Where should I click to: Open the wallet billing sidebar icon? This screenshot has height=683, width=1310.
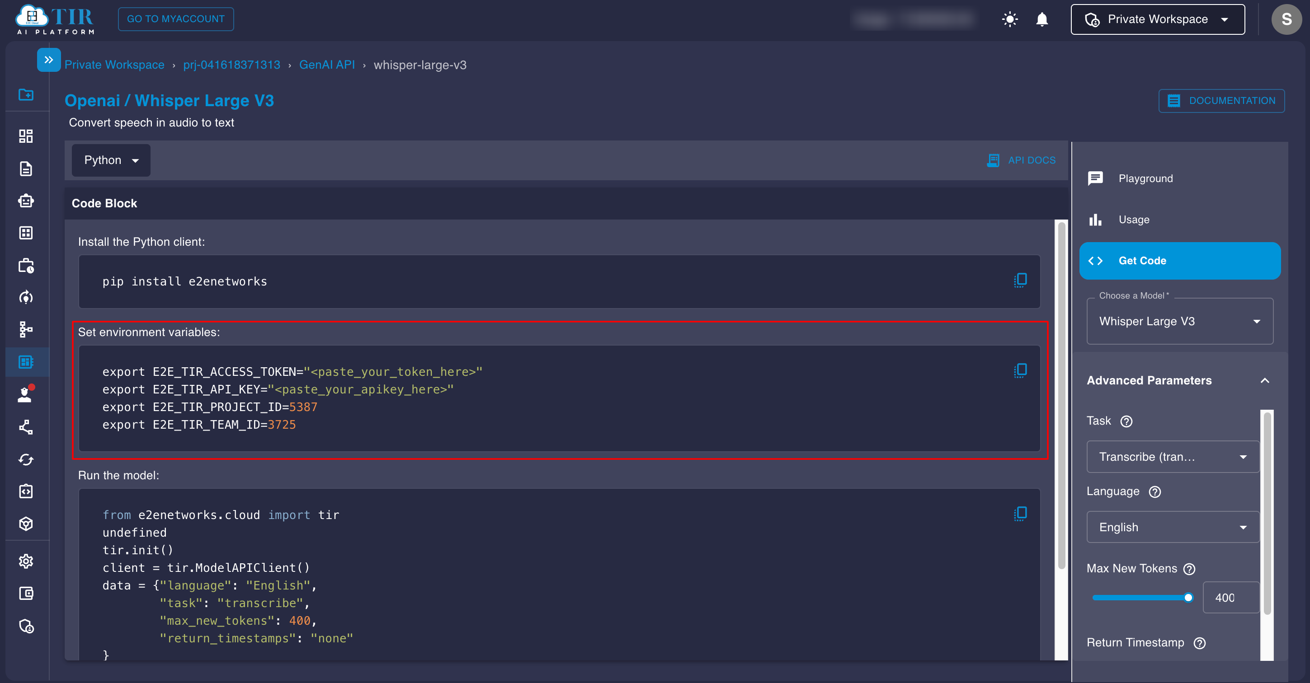(x=26, y=593)
